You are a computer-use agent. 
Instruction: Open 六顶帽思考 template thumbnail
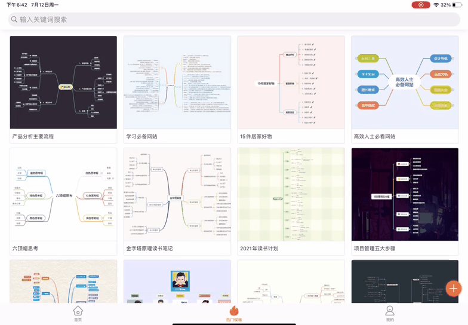63,195
